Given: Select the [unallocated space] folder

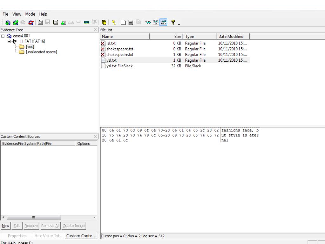Looking at the screenshot, I should [x=41, y=52].
